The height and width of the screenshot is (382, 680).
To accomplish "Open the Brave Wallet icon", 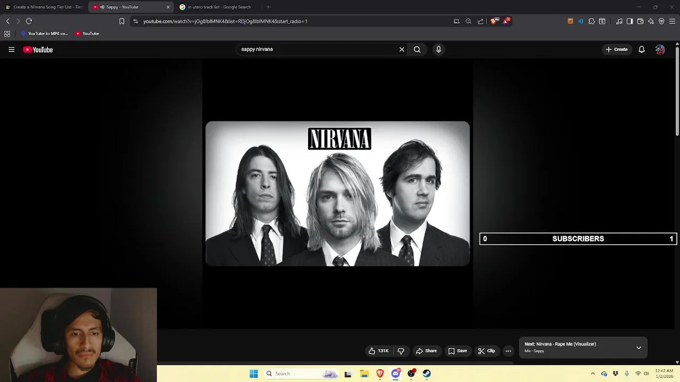I will click(x=640, y=21).
